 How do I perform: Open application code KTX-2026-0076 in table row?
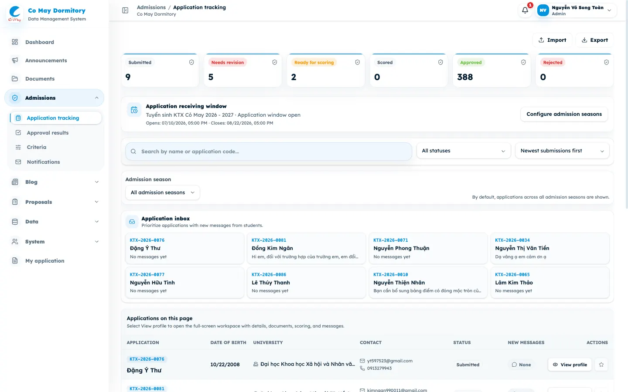pos(147,359)
